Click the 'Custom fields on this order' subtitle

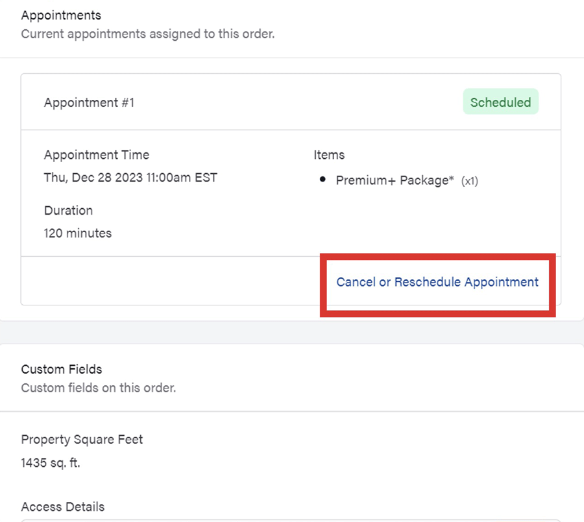point(98,388)
